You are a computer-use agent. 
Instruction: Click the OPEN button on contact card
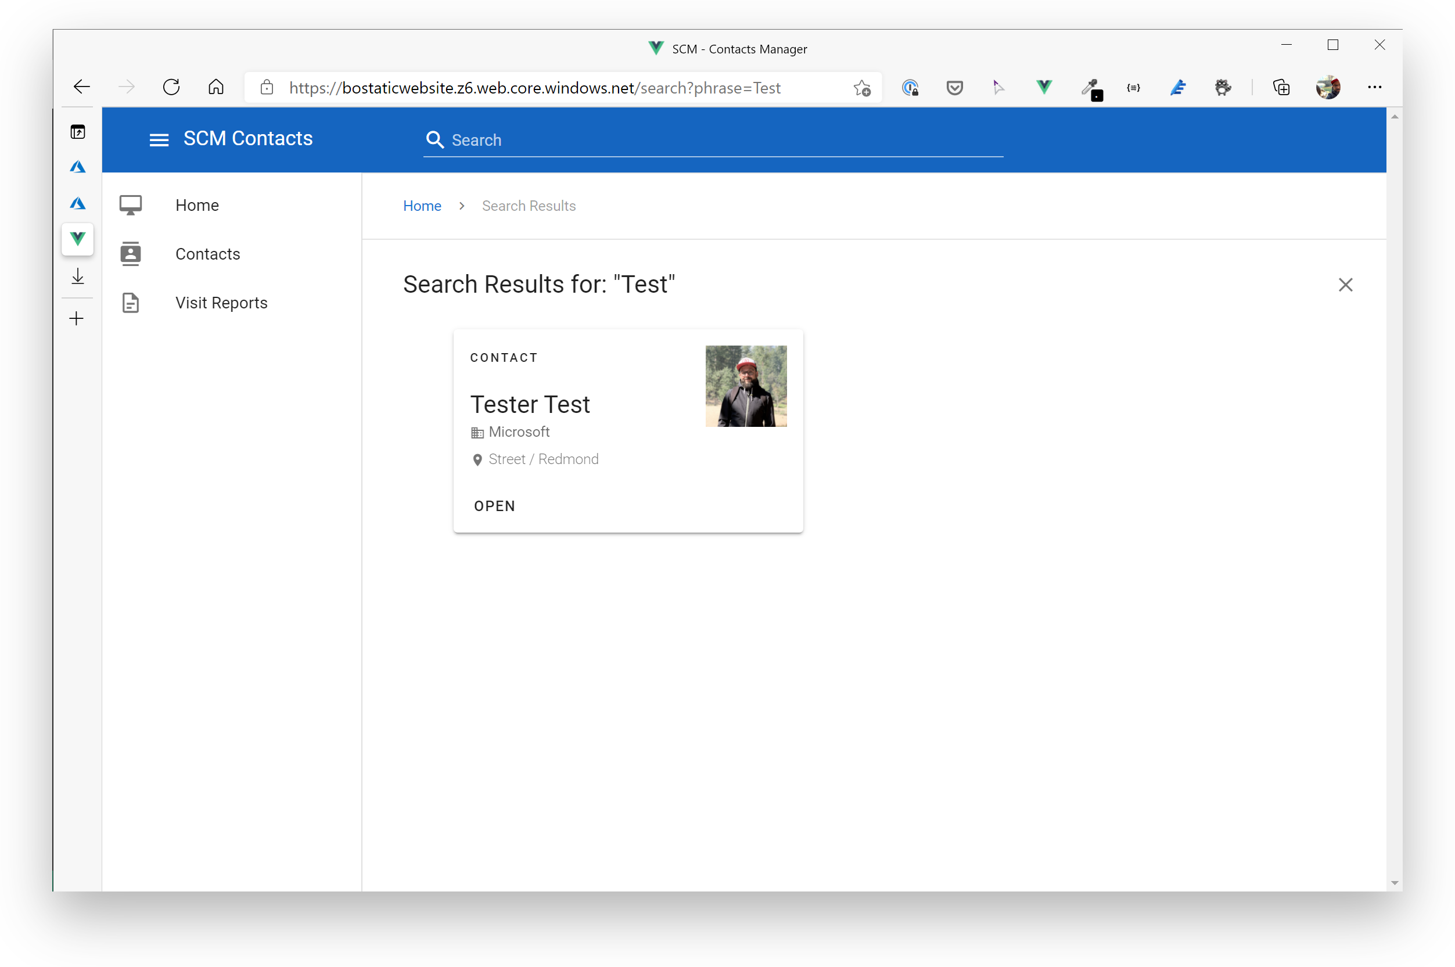click(494, 505)
